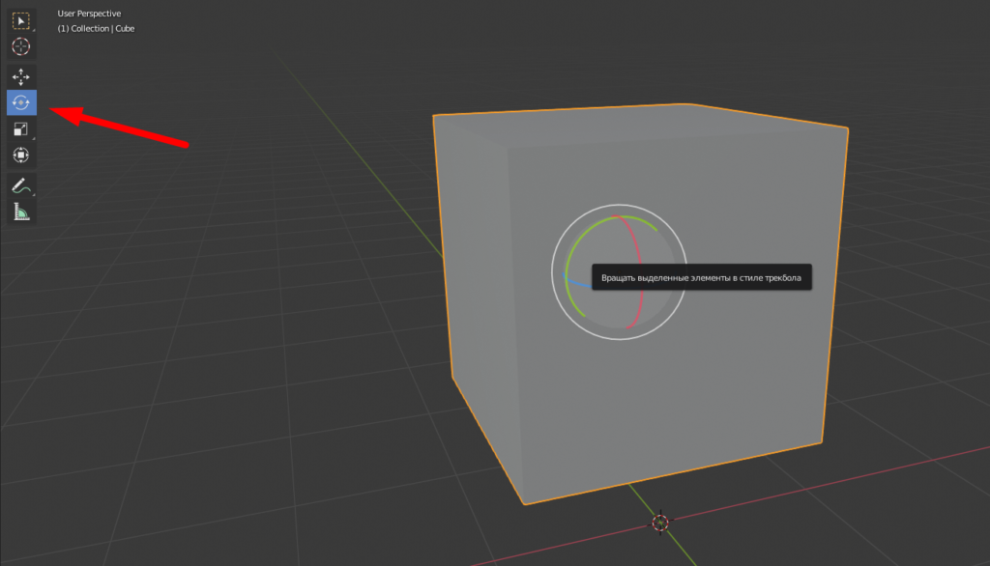Click the "User Perspective" view label

tap(89, 14)
